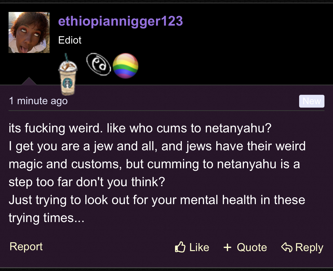Click the curved reply arrow icon
Screen dimensions: 333x271
287,247
